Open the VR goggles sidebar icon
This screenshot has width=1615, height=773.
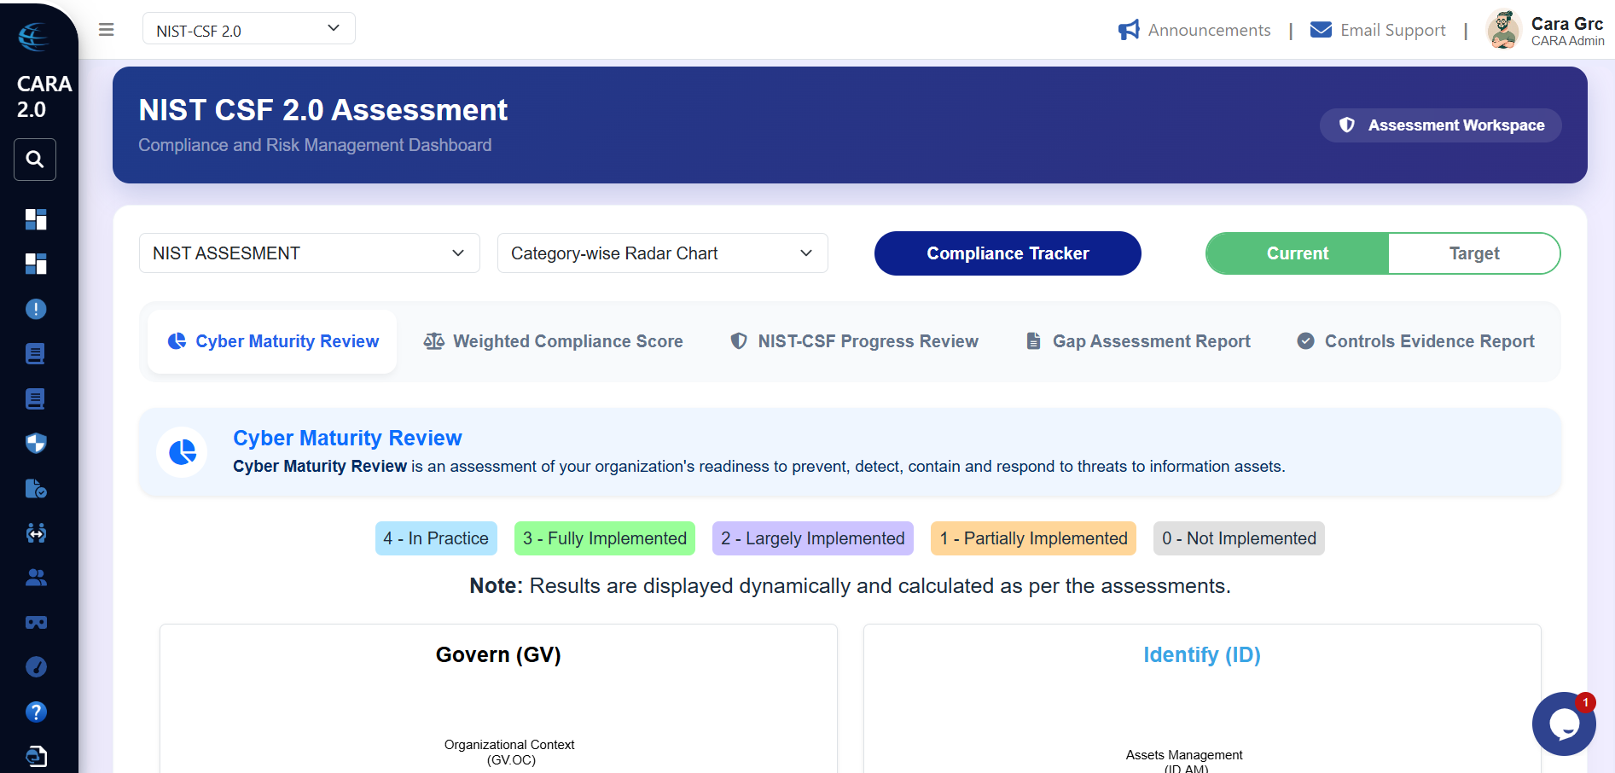click(36, 623)
